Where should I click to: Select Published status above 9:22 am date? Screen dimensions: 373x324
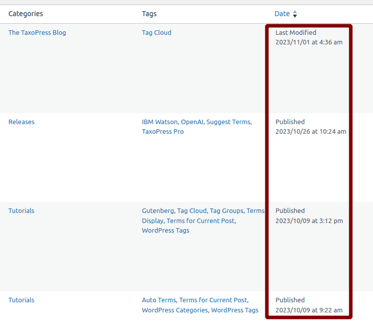(290, 300)
